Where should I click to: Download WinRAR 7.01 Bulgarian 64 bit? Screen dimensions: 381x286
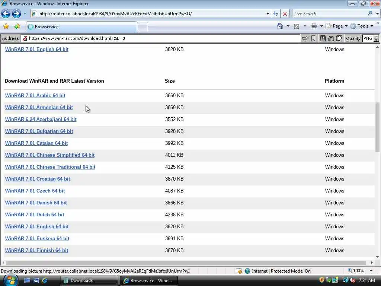(39, 131)
